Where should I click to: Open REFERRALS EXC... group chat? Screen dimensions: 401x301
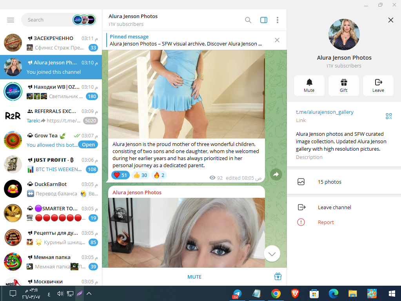coord(51,116)
